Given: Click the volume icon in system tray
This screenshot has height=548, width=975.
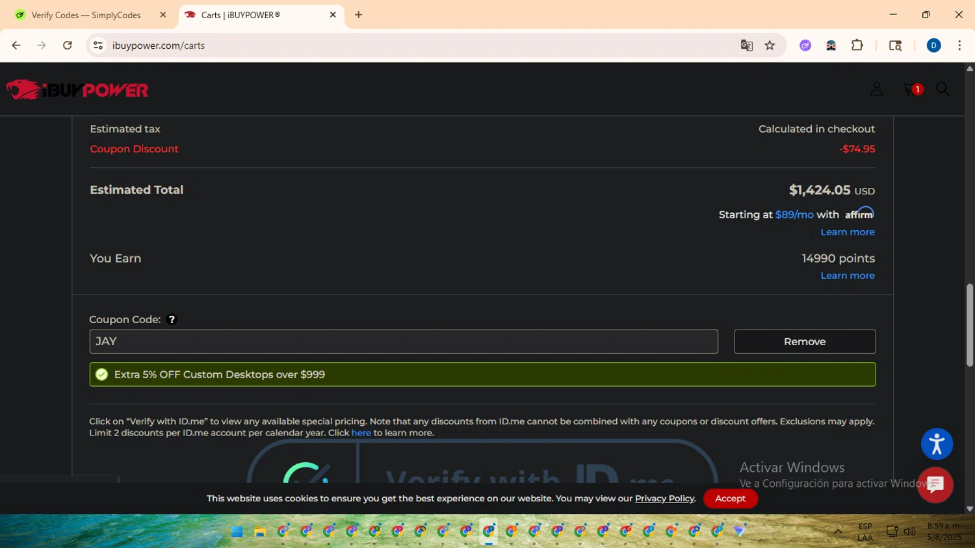Looking at the screenshot, I should [909, 532].
